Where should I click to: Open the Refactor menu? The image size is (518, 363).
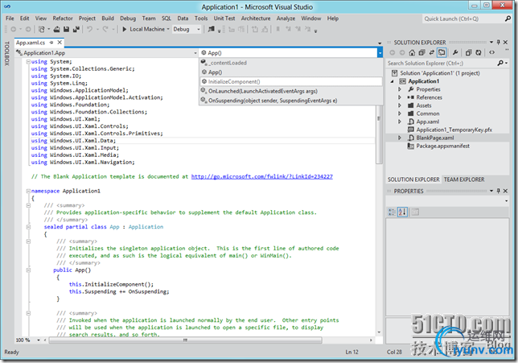pos(62,17)
